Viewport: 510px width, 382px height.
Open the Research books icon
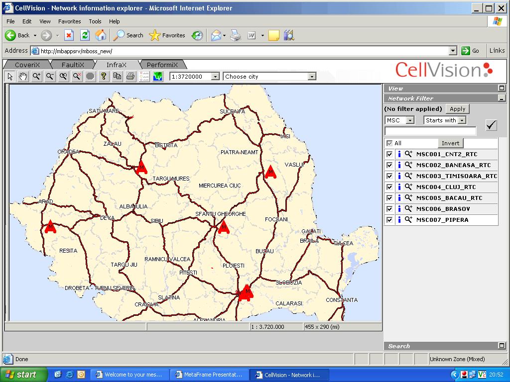point(289,35)
